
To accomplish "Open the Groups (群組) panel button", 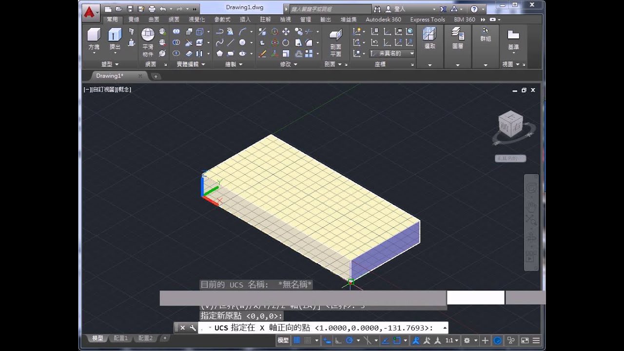I will tap(486, 46).
